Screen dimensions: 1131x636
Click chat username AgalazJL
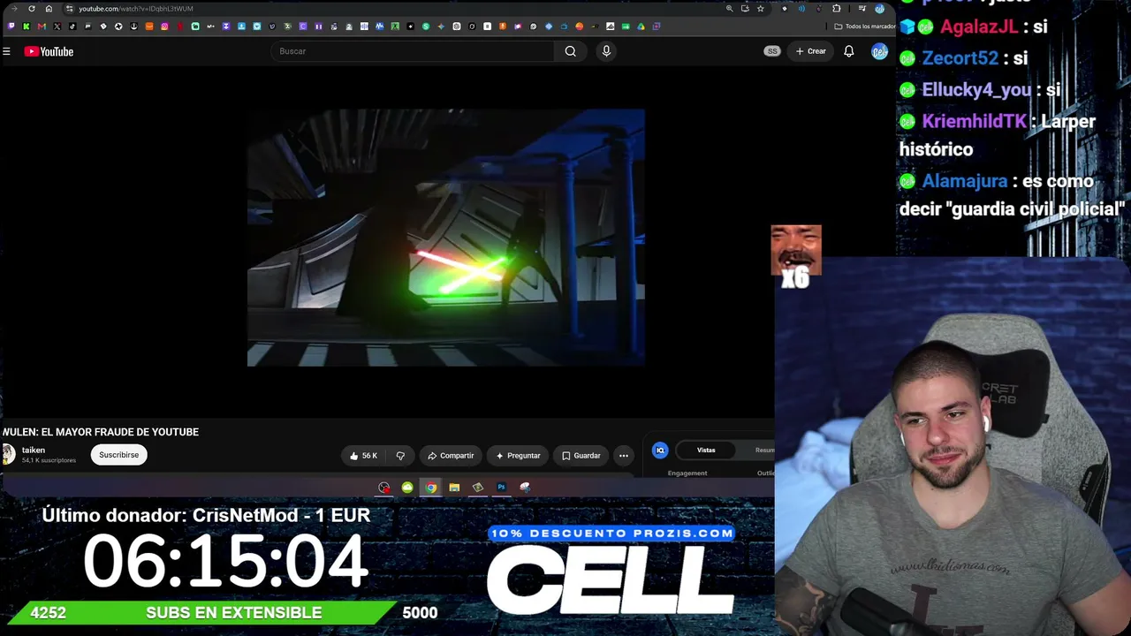[979, 26]
